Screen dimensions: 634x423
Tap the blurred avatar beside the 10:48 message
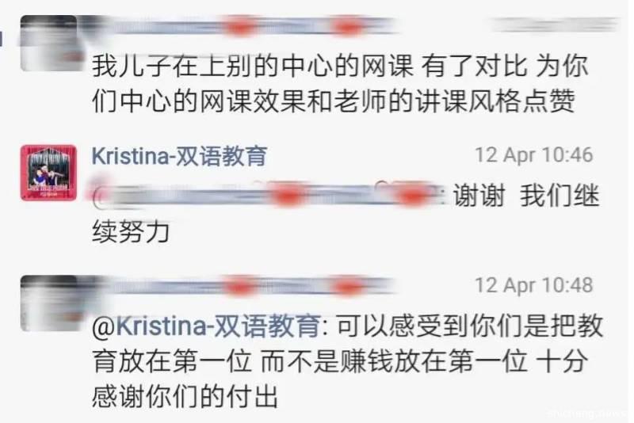click(x=48, y=303)
